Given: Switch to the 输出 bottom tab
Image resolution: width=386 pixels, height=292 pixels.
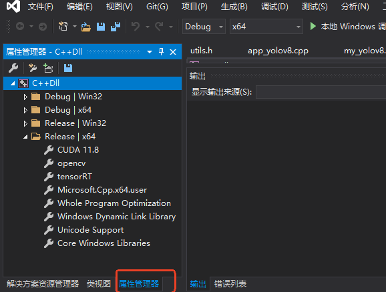Looking at the screenshot, I should pos(198,284).
